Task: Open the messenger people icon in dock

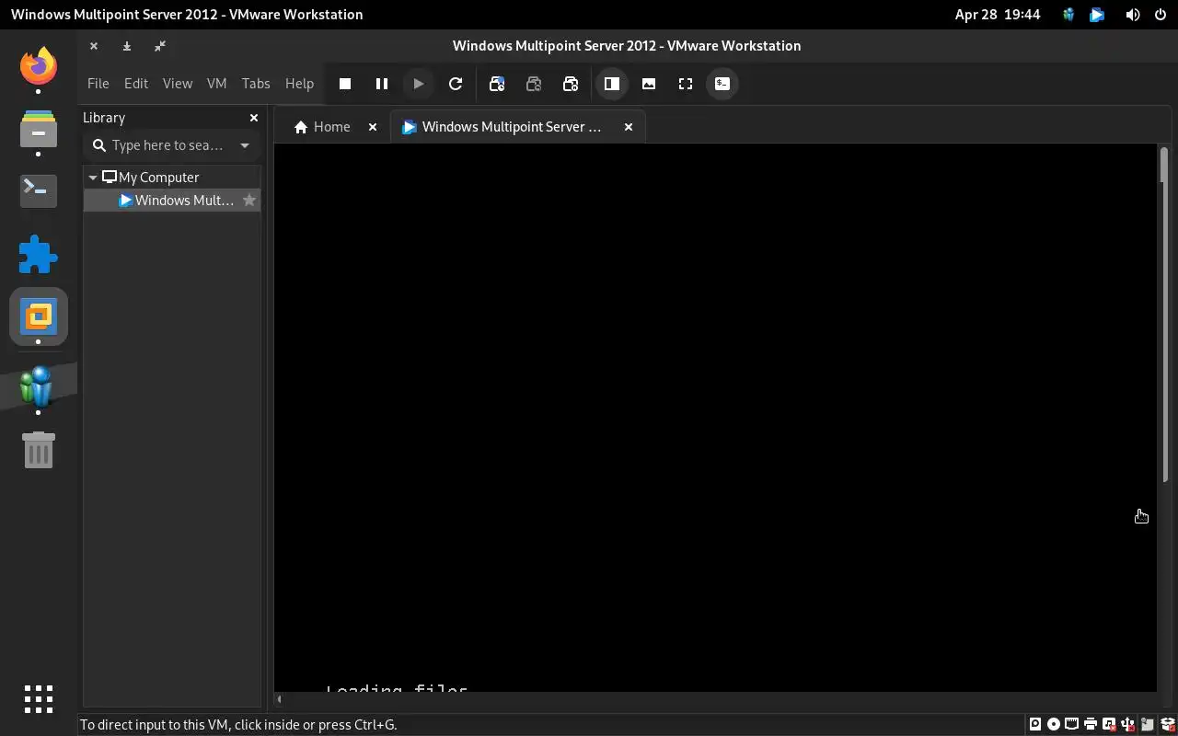Action: tap(39, 386)
